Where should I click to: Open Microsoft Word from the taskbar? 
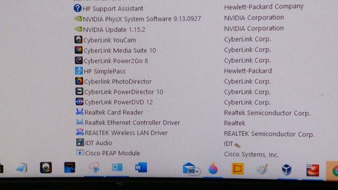pos(141,167)
